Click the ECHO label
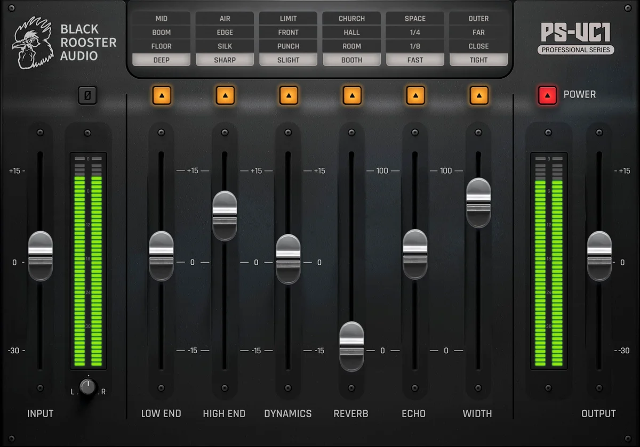The image size is (640, 447). click(414, 413)
